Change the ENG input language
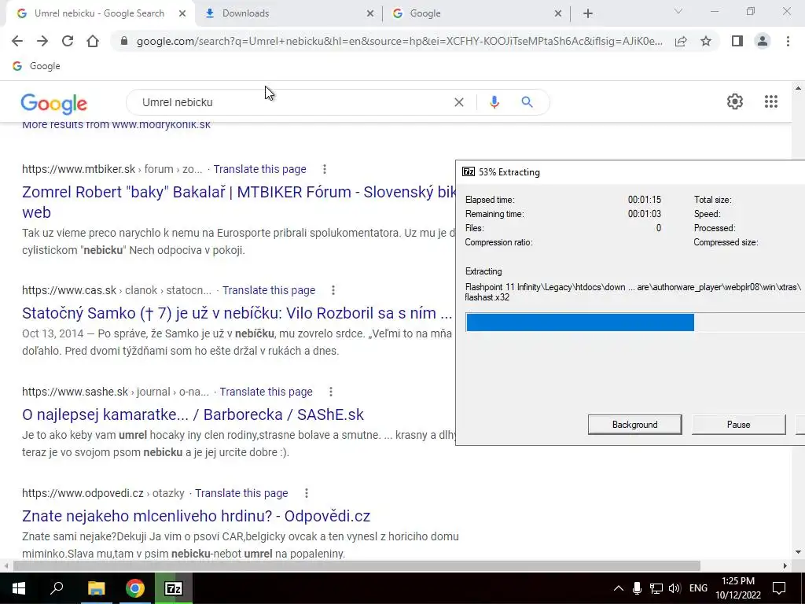The height and width of the screenshot is (604, 805). tap(698, 588)
